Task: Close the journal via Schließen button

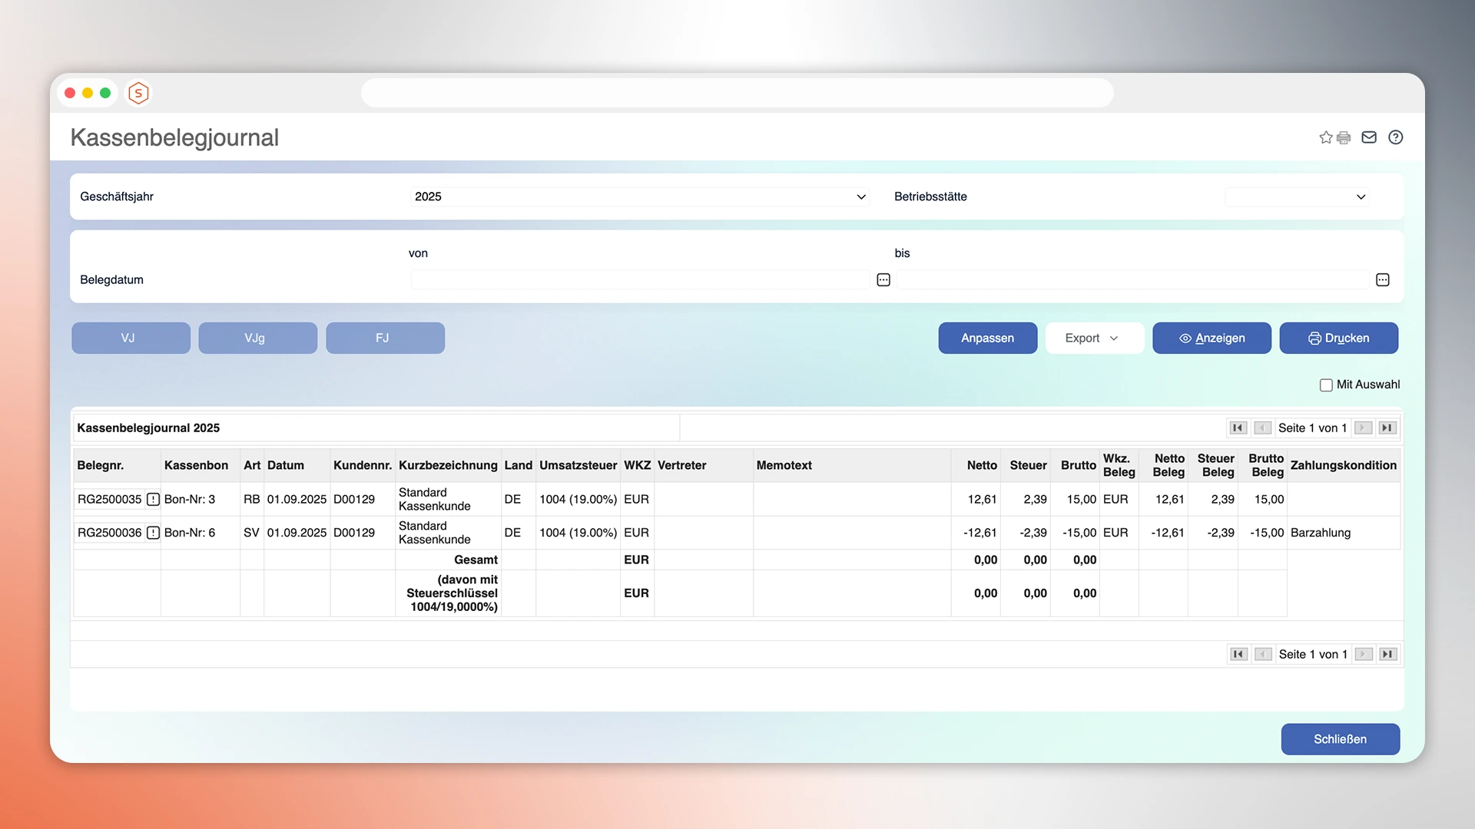Action: point(1340,739)
